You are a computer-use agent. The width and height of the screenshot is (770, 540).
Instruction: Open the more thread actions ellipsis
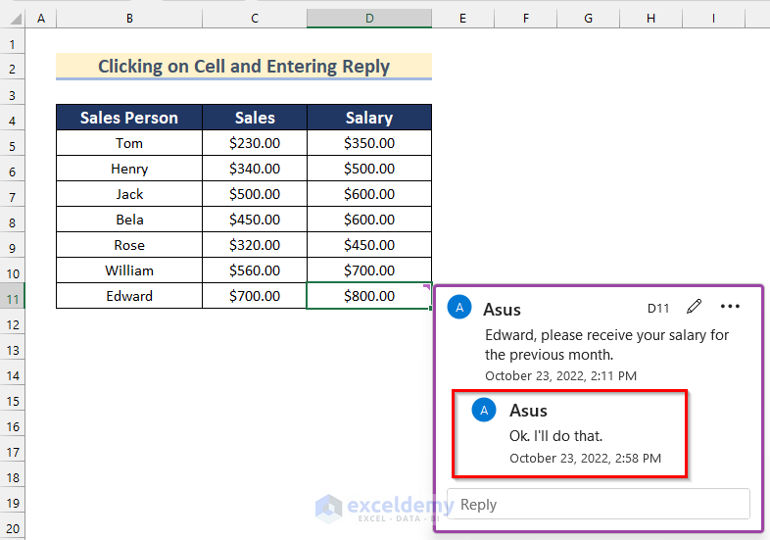730,307
